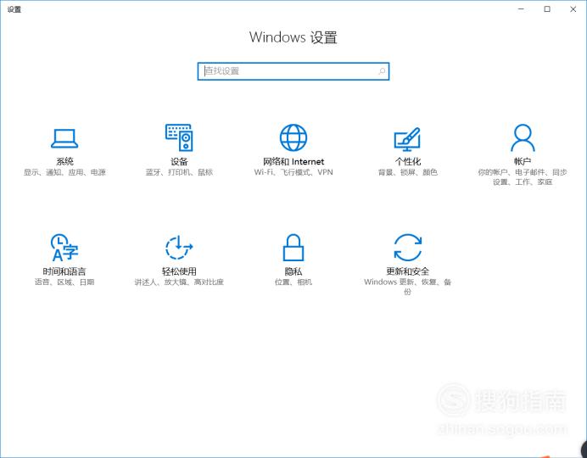
Task: Click the 设备 title label
Action: coord(179,162)
